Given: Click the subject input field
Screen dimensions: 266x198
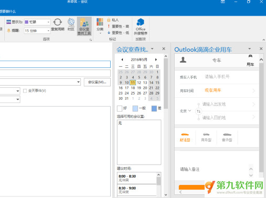Looking at the screenshot, I should coord(55,64).
